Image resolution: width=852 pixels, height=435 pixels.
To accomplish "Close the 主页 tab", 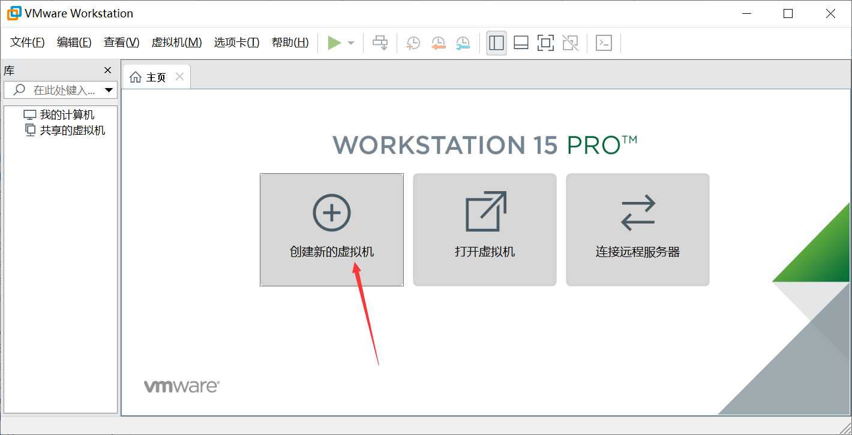I will tap(179, 77).
